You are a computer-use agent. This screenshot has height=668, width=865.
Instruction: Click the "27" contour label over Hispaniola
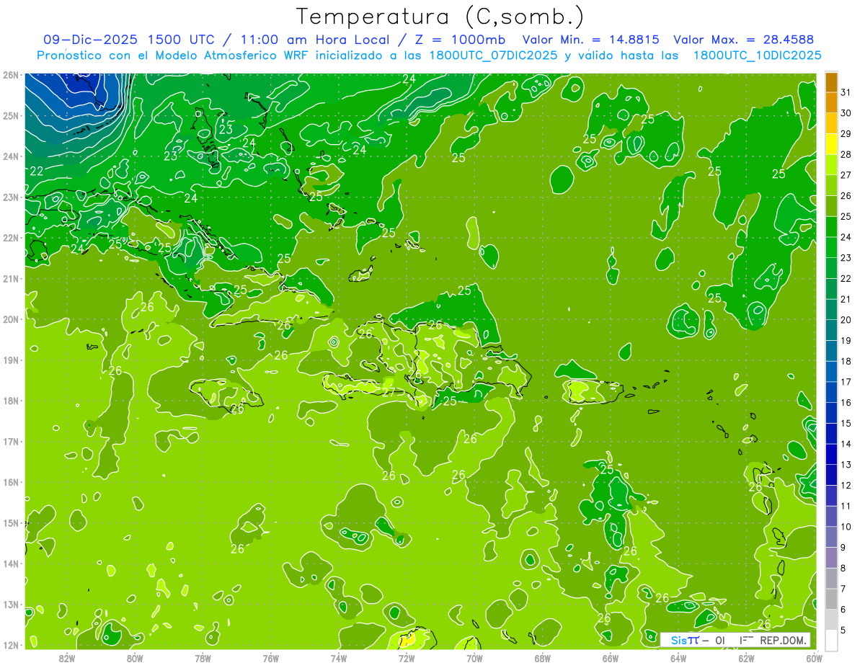pyautogui.click(x=389, y=391)
